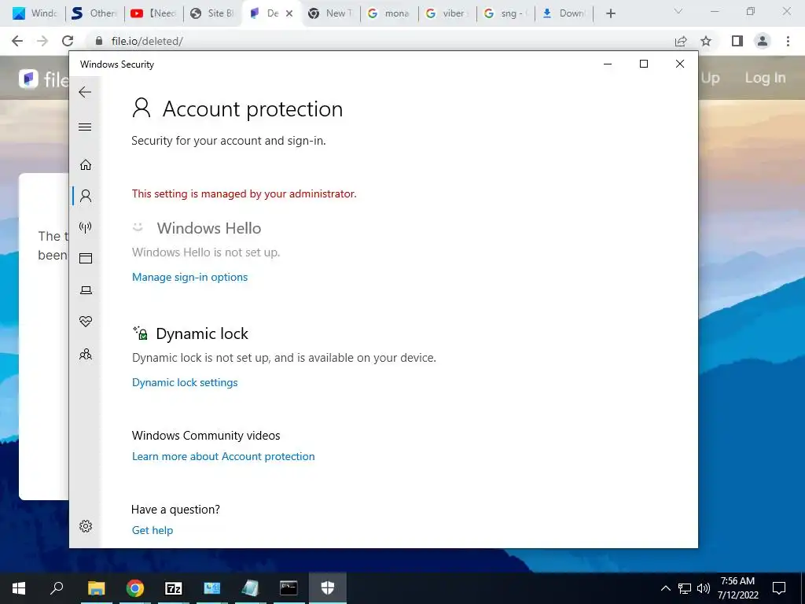Switch to the New Tab tab
Viewport: 805px width, 604px height.
pos(329,13)
